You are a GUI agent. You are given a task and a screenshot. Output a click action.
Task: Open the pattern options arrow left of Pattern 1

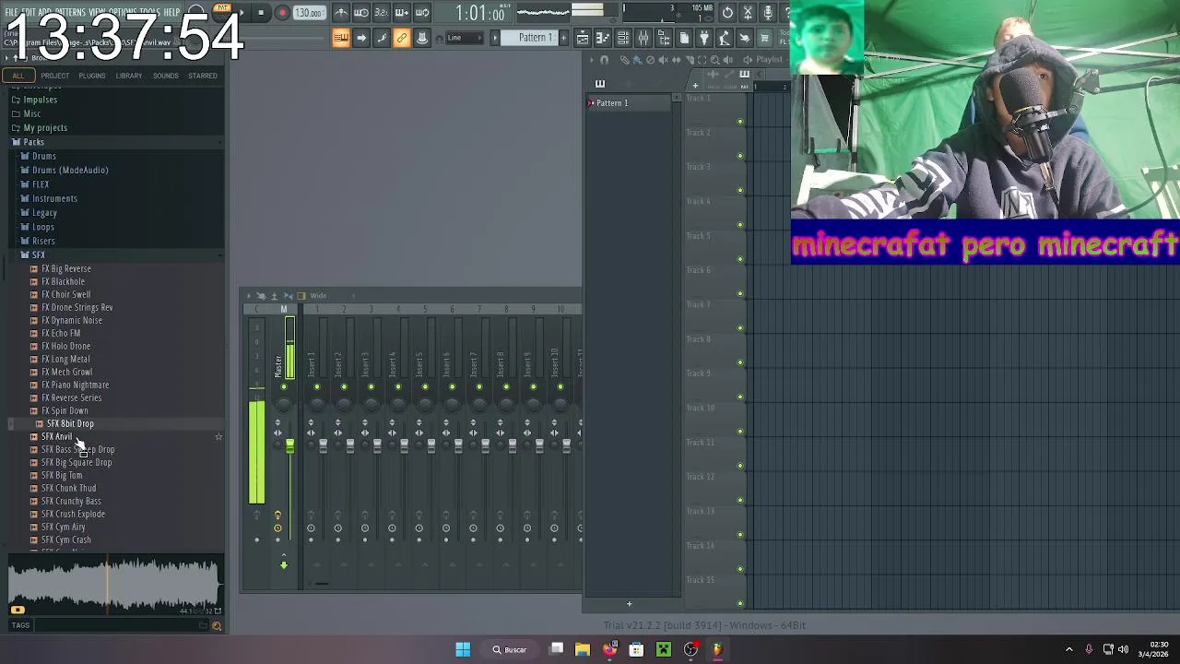pyautogui.click(x=495, y=38)
